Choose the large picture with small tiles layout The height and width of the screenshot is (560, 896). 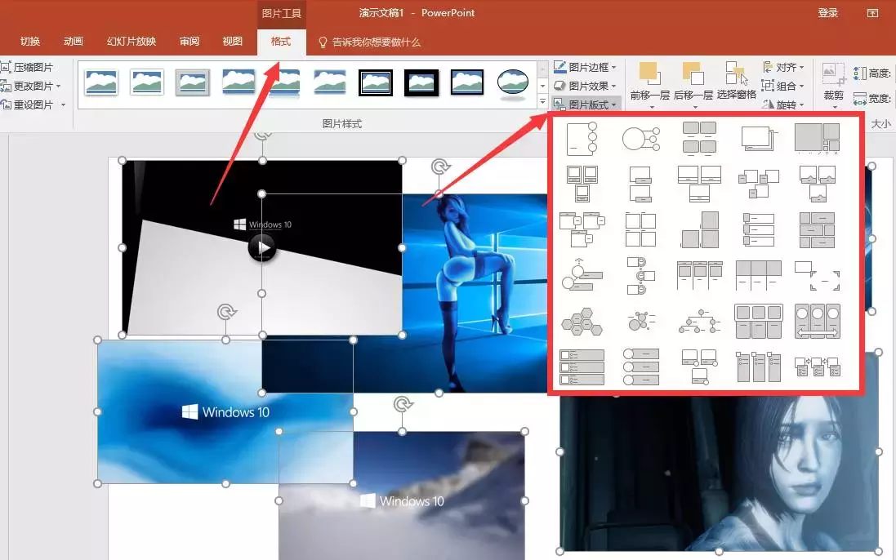[x=817, y=138]
